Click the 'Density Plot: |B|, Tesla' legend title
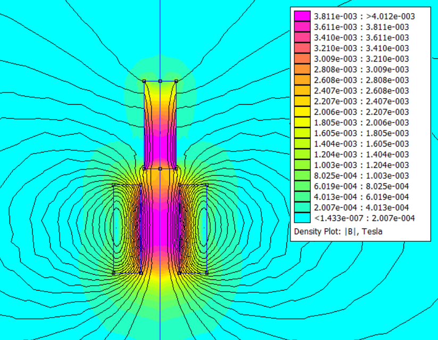 click(x=338, y=231)
